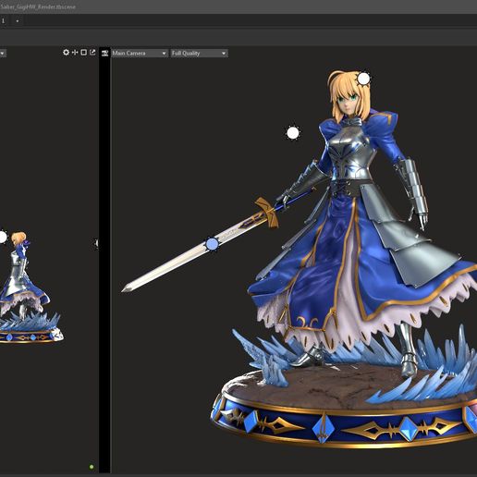
Task: Select the light gizmo in left viewport
Action: point(3,237)
